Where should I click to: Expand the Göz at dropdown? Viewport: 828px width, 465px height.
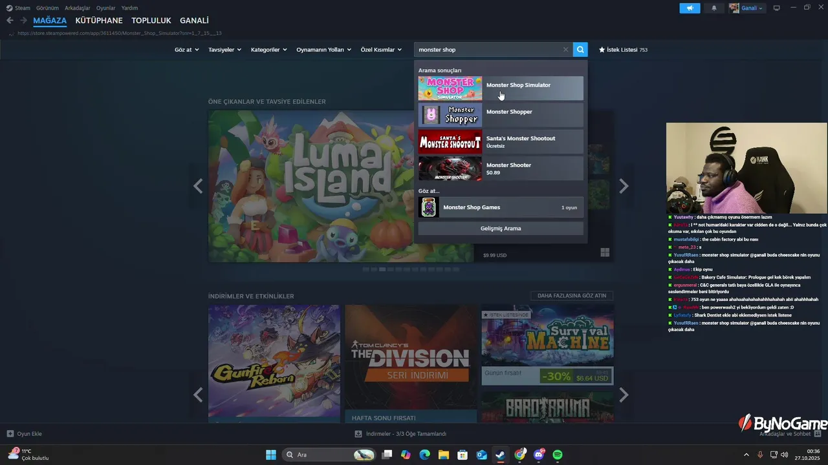(x=186, y=50)
